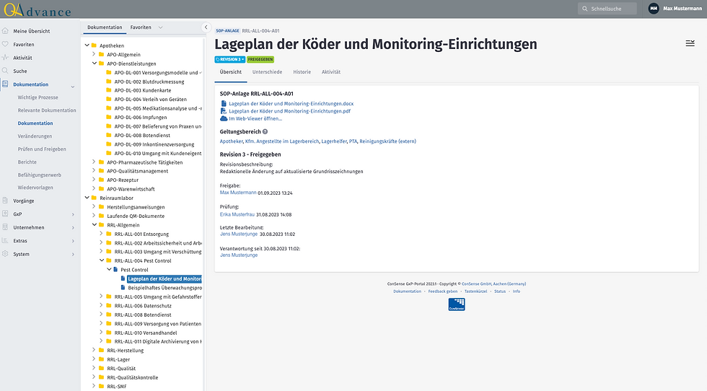
Task: Click the Aktivität pulse icon
Action: click(x=5, y=57)
